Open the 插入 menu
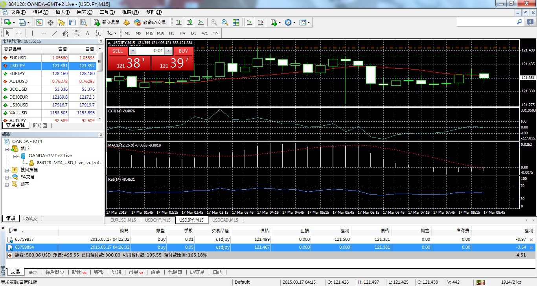This screenshot has width=537, height=286. 63,12
